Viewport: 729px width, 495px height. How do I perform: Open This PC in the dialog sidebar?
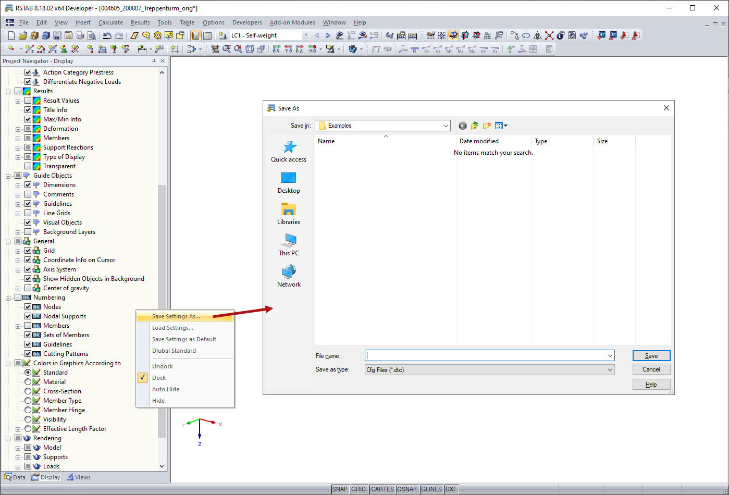point(289,245)
